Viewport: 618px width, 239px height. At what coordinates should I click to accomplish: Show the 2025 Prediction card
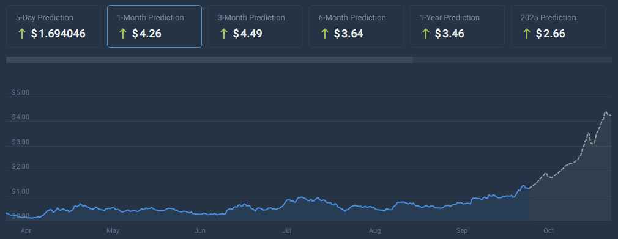(558, 26)
